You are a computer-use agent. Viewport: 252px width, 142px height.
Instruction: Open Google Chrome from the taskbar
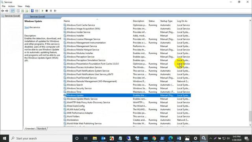[x=154, y=138]
